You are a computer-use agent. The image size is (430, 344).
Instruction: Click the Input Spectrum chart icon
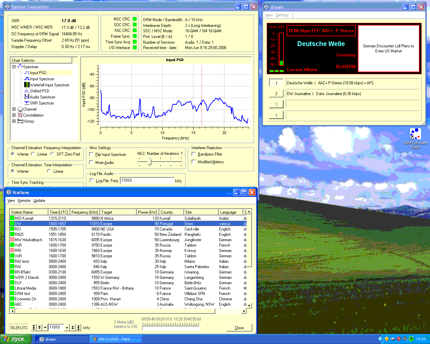tap(27, 79)
